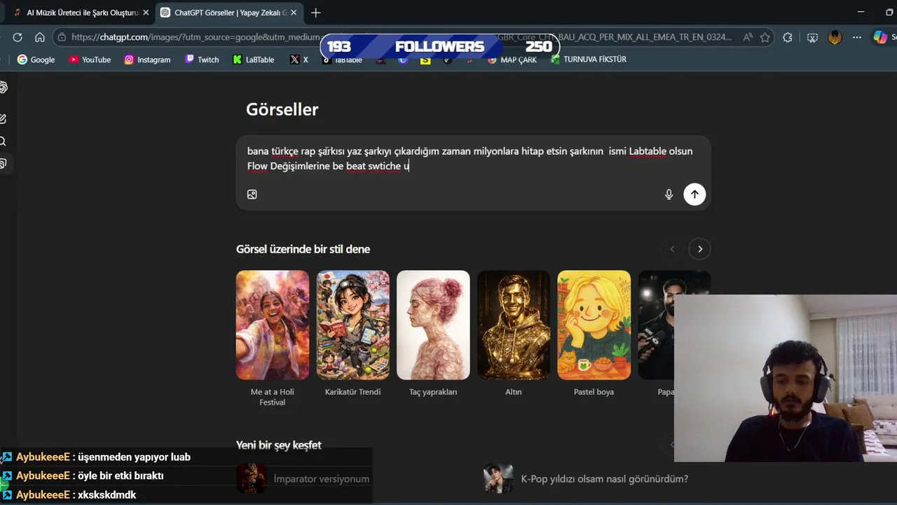Choose the Me at a Holi Festival style
The height and width of the screenshot is (505, 897).
[x=273, y=325]
